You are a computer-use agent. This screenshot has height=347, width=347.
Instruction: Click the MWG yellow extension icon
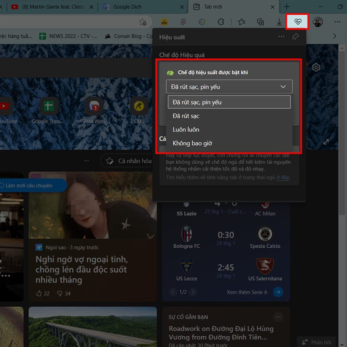tap(164, 22)
